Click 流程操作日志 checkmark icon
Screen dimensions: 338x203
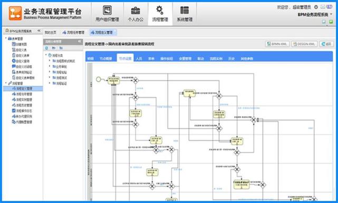14,111
